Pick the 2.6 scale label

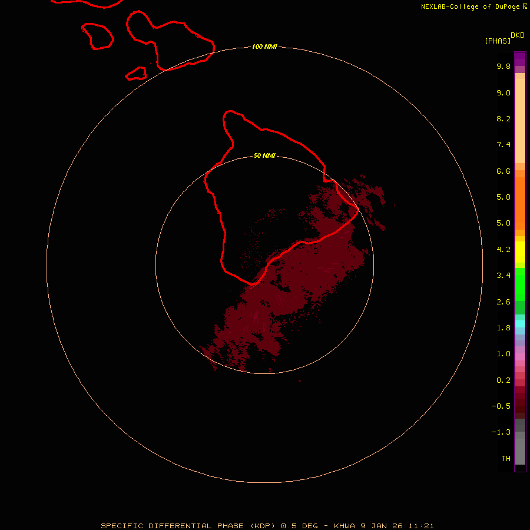(x=503, y=302)
